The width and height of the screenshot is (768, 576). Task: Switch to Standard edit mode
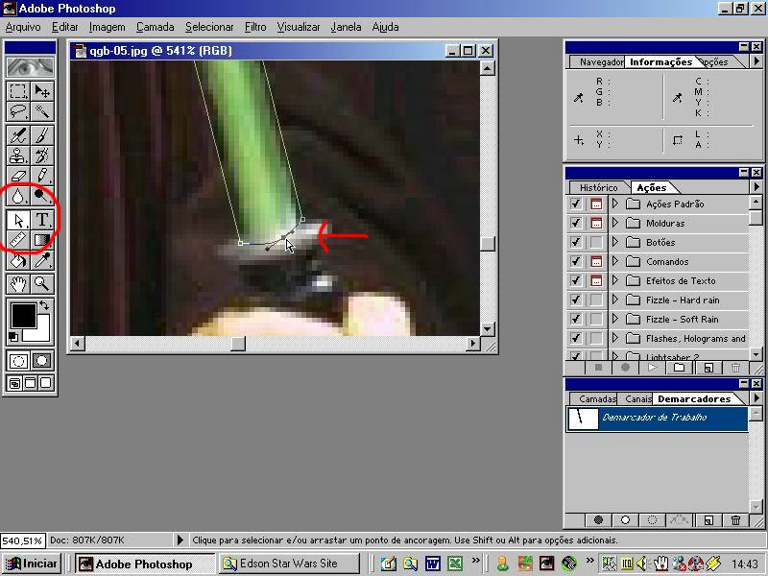pos(18,362)
